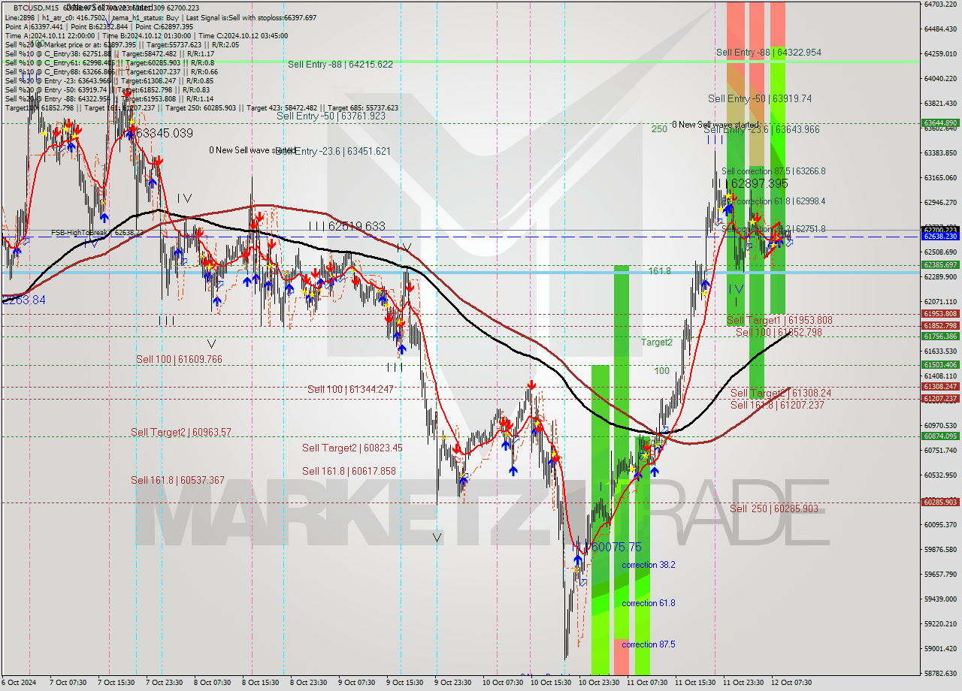Click the green 61503.406 price tag
The image size is (962, 691).
pos(940,364)
